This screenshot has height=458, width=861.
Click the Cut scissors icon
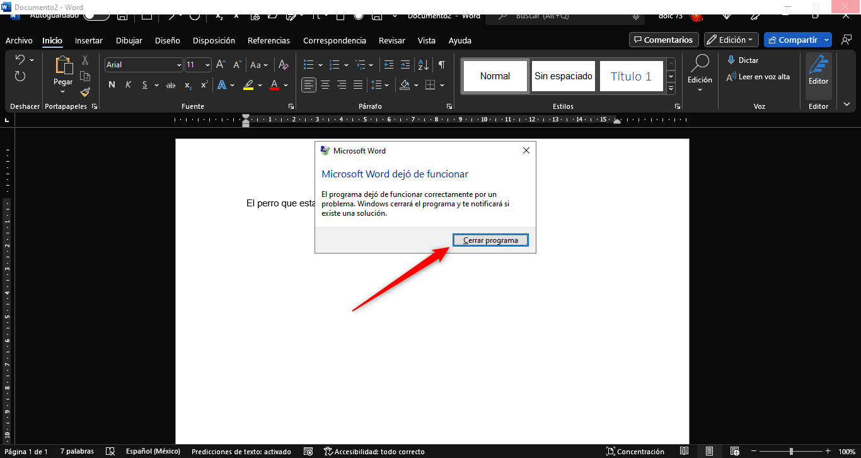pos(85,60)
